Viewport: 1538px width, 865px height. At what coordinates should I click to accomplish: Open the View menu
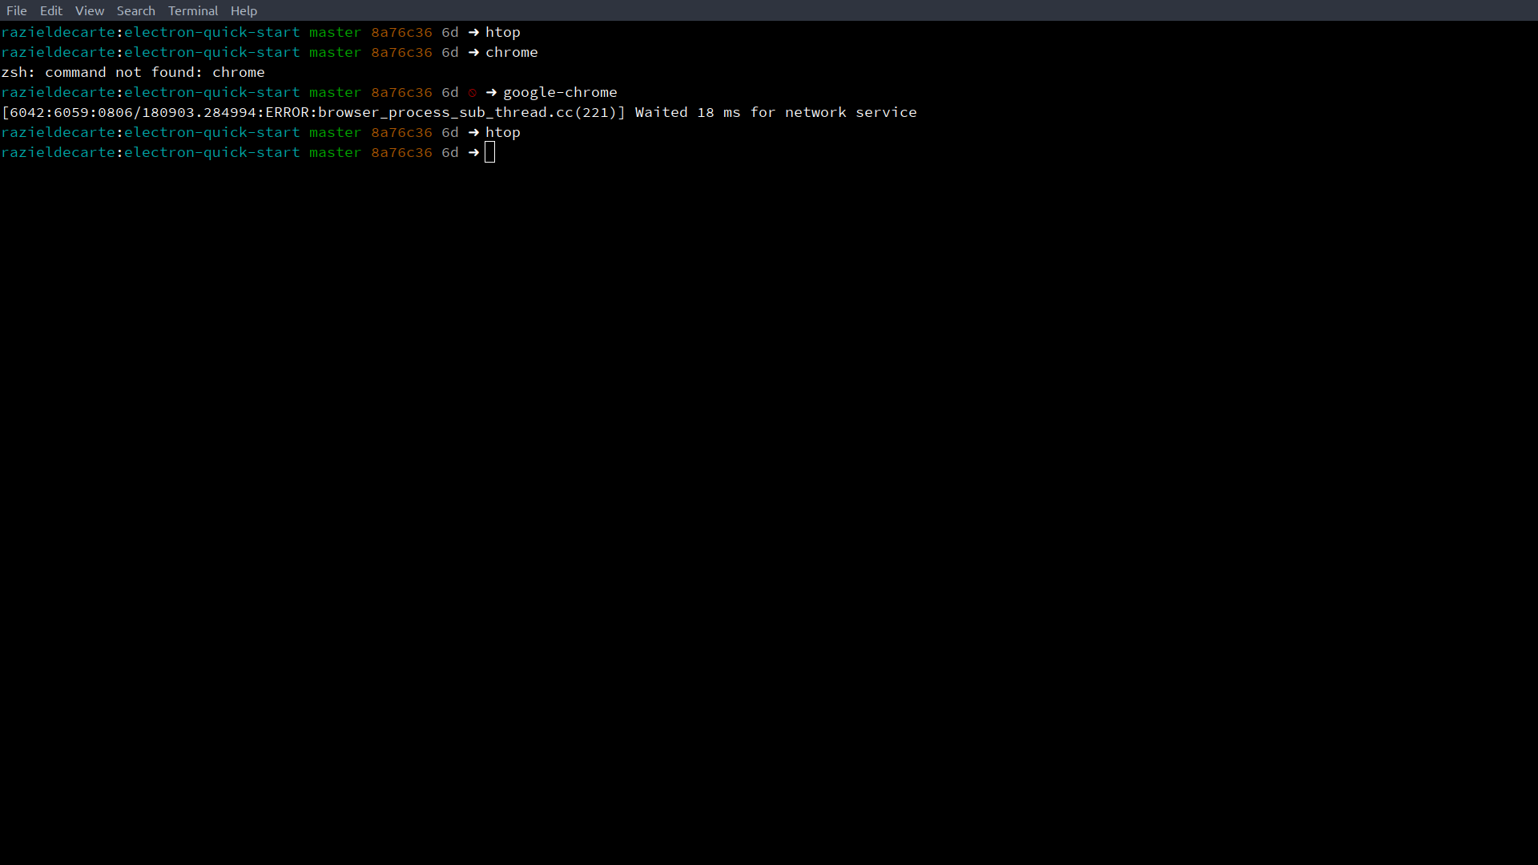click(90, 10)
